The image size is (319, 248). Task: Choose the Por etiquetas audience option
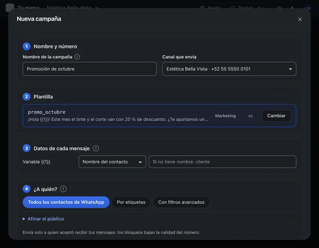pyautogui.click(x=131, y=202)
